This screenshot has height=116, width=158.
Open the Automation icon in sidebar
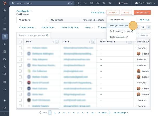(x=5, y=67)
